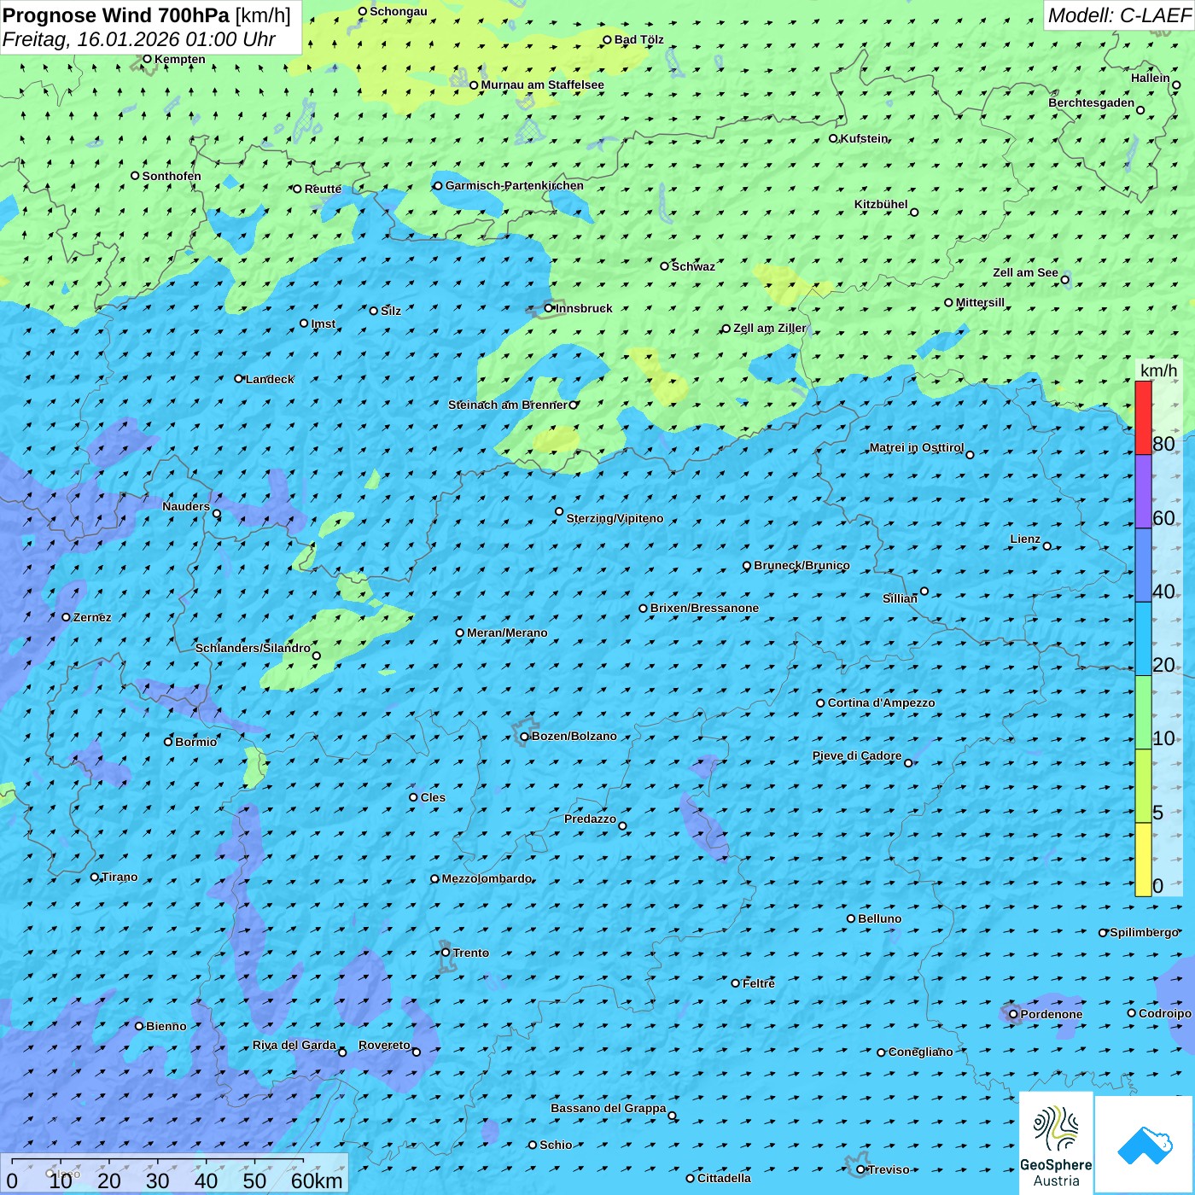Viewport: 1195px width, 1195px height.
Task: Click the green 10–20 km/h legend color
Action: click(x=1143, y=713)
